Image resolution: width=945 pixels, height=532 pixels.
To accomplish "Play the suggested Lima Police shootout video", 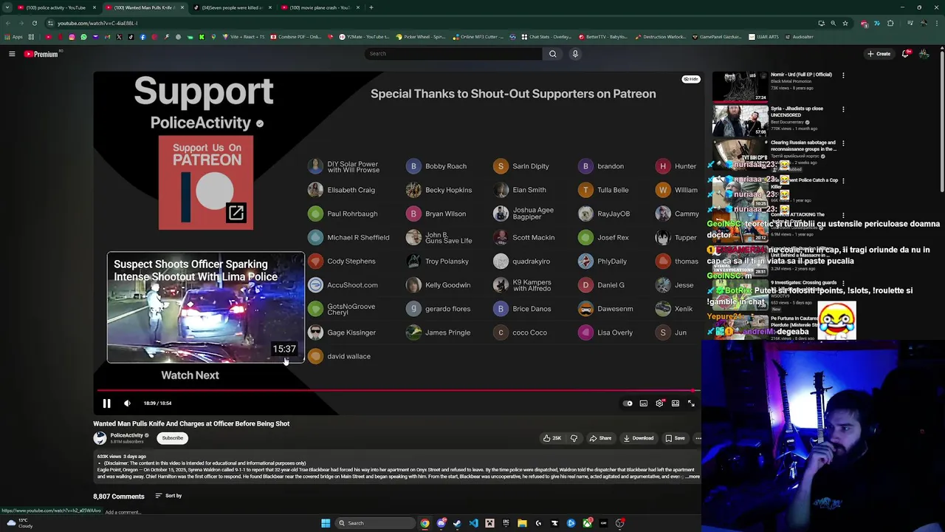I will coord(205,307).
